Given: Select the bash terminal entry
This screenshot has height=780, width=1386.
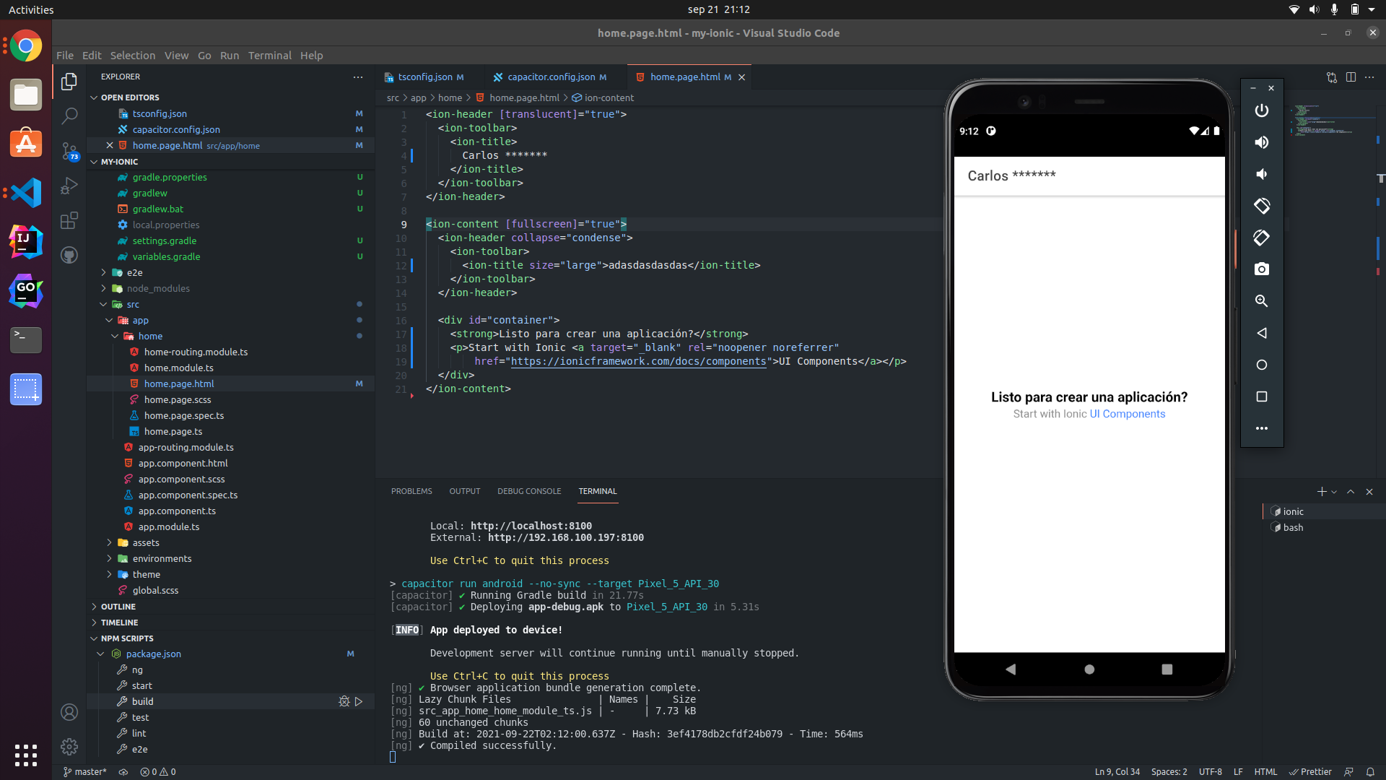Looking at the screenshot, I should pos(1323,527).
